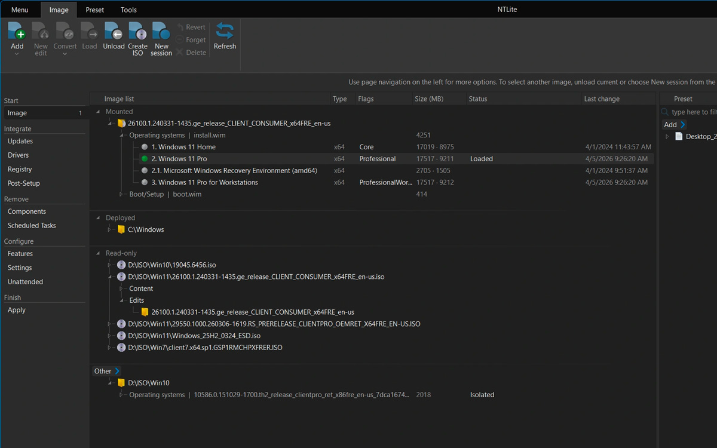Click the Add button in Preset panel
The image size is (717, 448).
click(x=675, y=124)
